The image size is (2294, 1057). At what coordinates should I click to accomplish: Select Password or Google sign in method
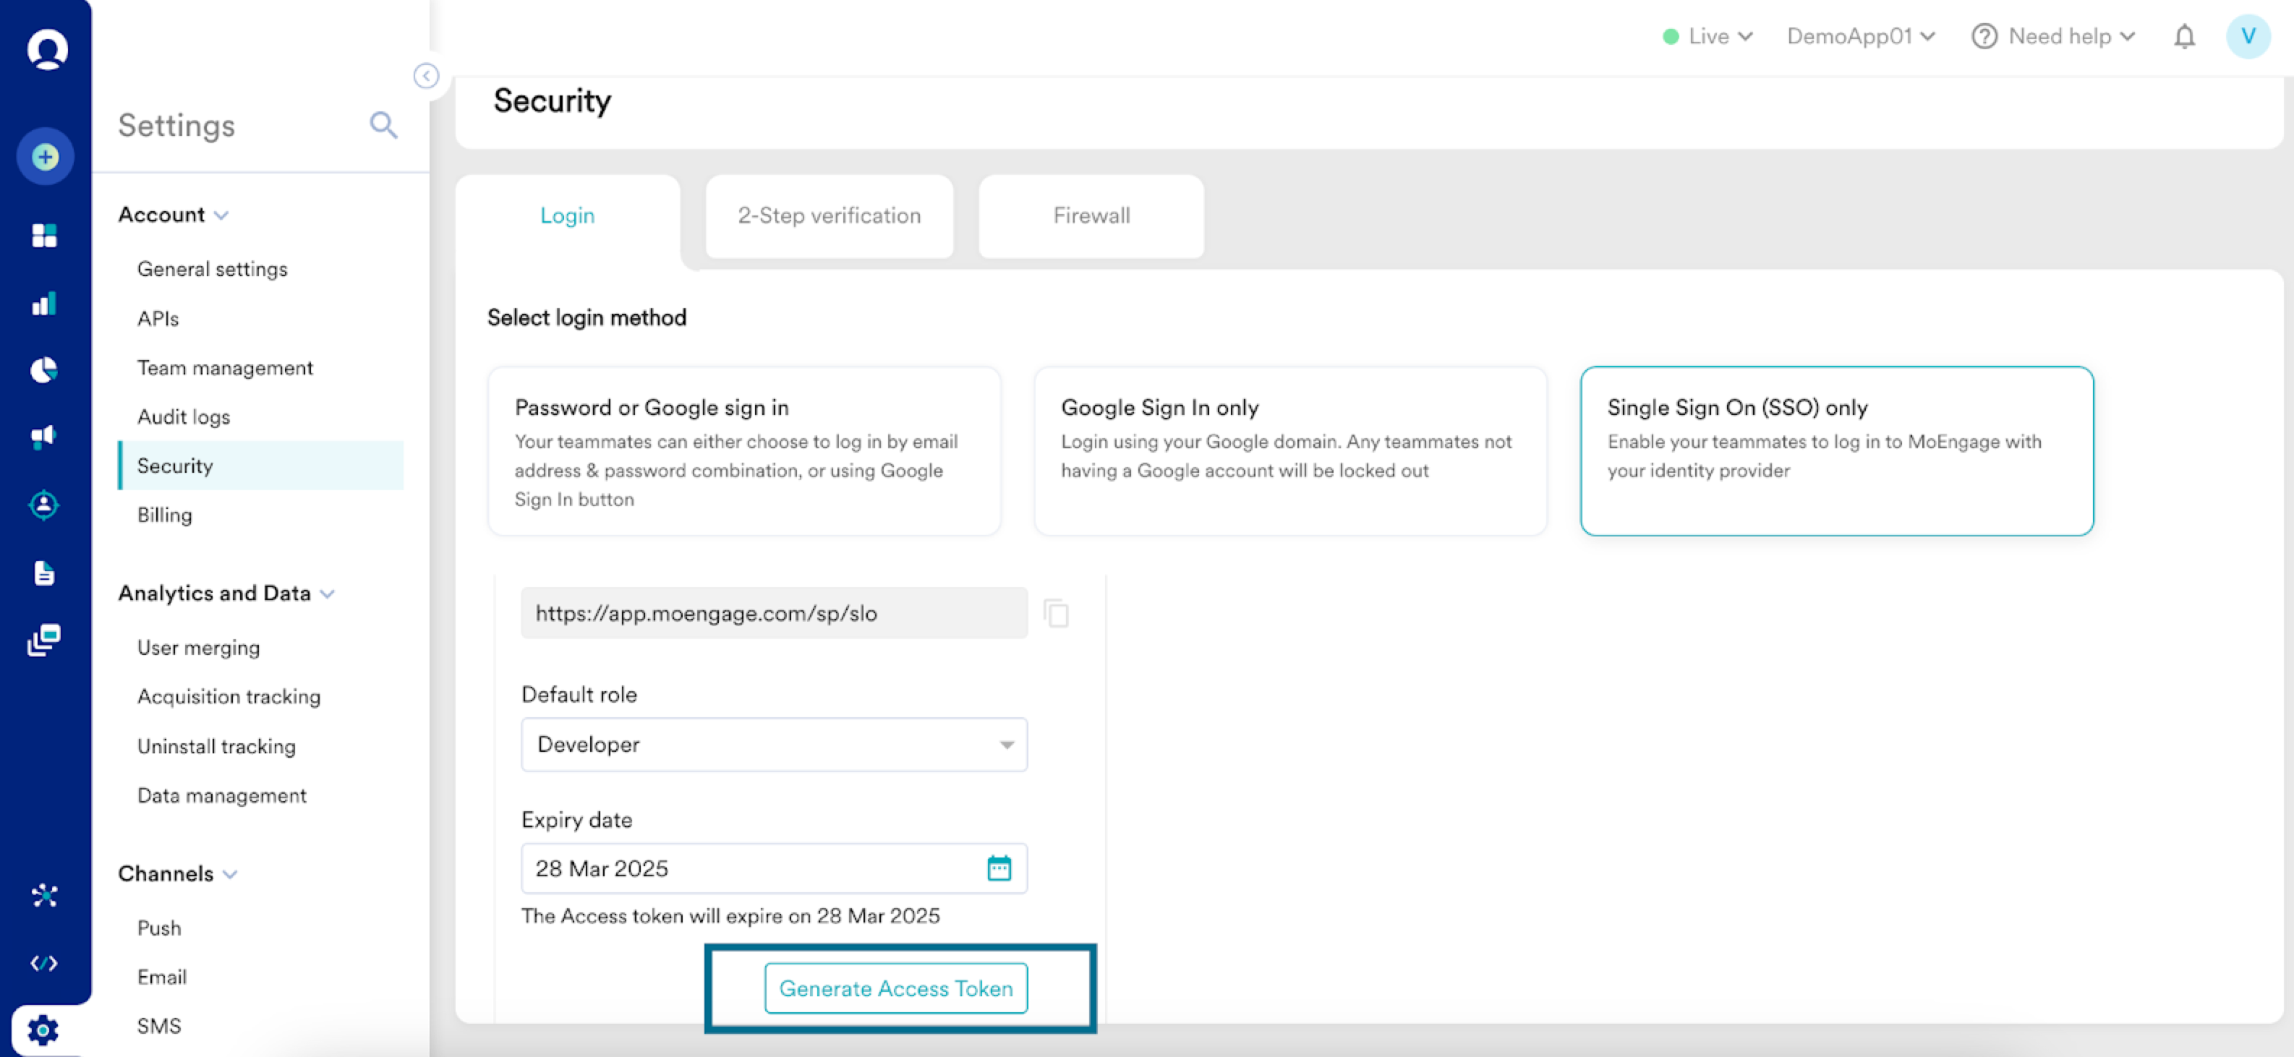(743, 450)
